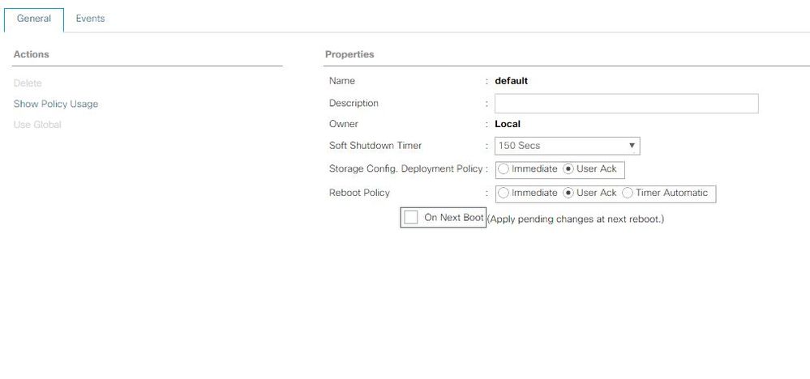Image resolution: width=810 pixels, height=379 pixels.
Task: Open the Soft Shutdown Timer dropdown
Action: pos(568,146)
